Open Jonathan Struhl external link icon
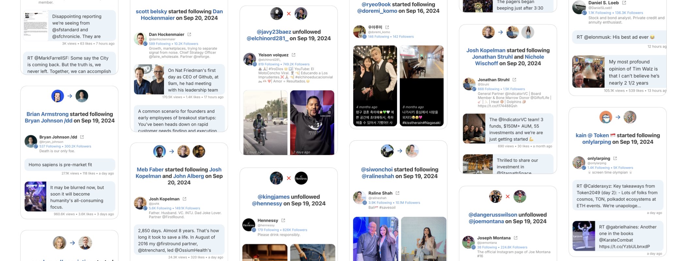 (514, 80)
